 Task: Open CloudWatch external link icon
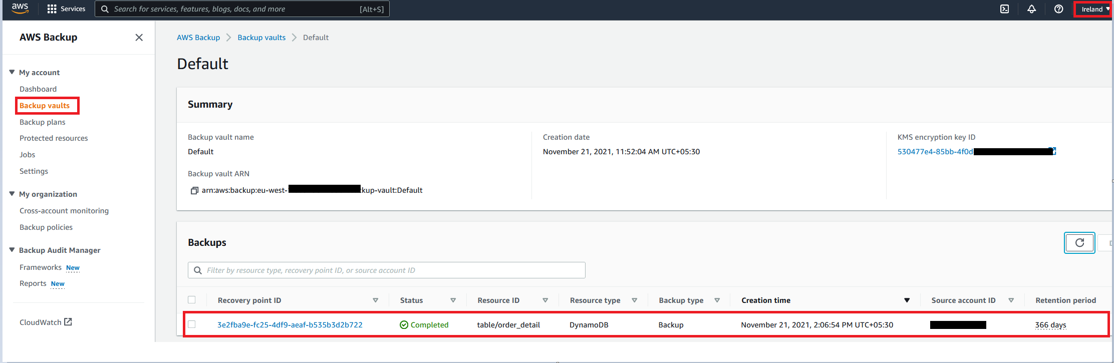(68, 322)
